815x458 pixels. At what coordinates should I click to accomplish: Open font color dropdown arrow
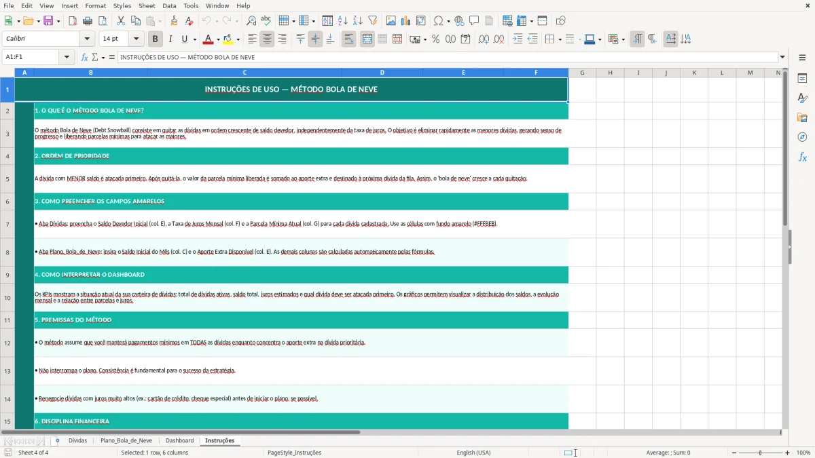point(217,39)
